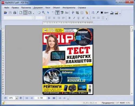Open the color toolbar overflow arrow
Screen dimensions: 135x106
[120, 14]
